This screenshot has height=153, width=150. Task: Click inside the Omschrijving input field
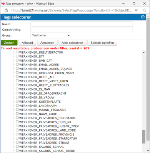[82, 30]
